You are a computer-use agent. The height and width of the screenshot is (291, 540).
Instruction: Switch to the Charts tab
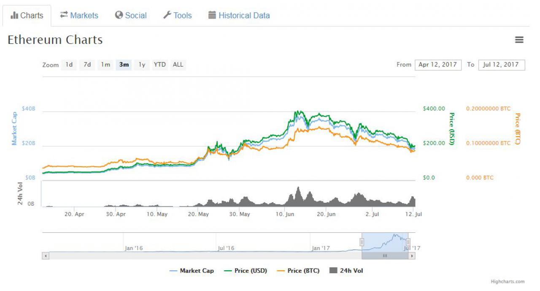tap(27, 16)
